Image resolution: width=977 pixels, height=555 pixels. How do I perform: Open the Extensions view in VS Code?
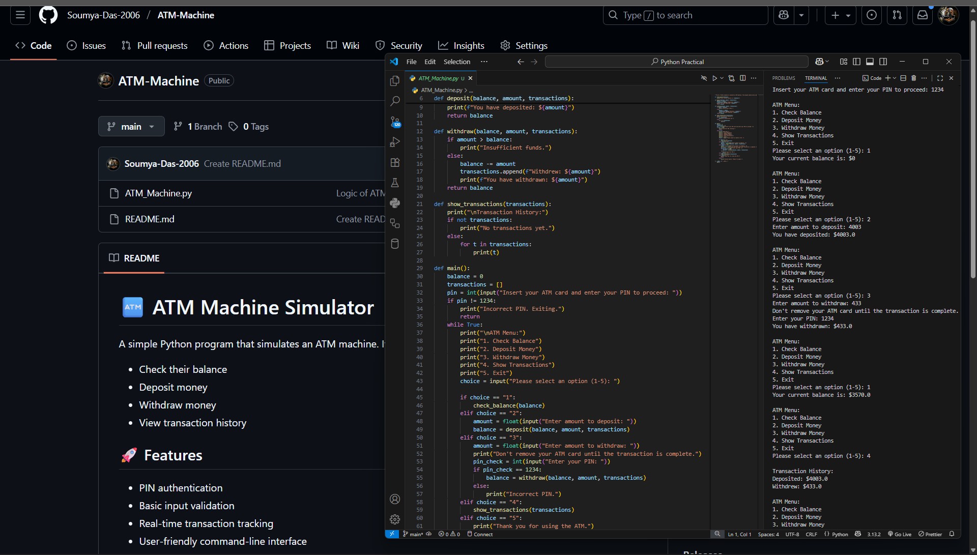pos(395,162)
